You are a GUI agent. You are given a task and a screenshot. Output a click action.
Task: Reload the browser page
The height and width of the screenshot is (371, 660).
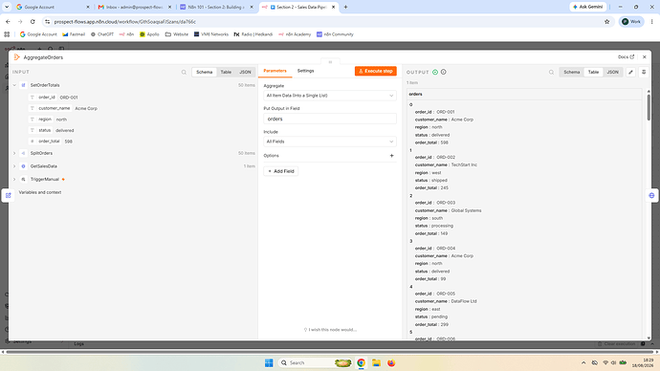[33, 21]
